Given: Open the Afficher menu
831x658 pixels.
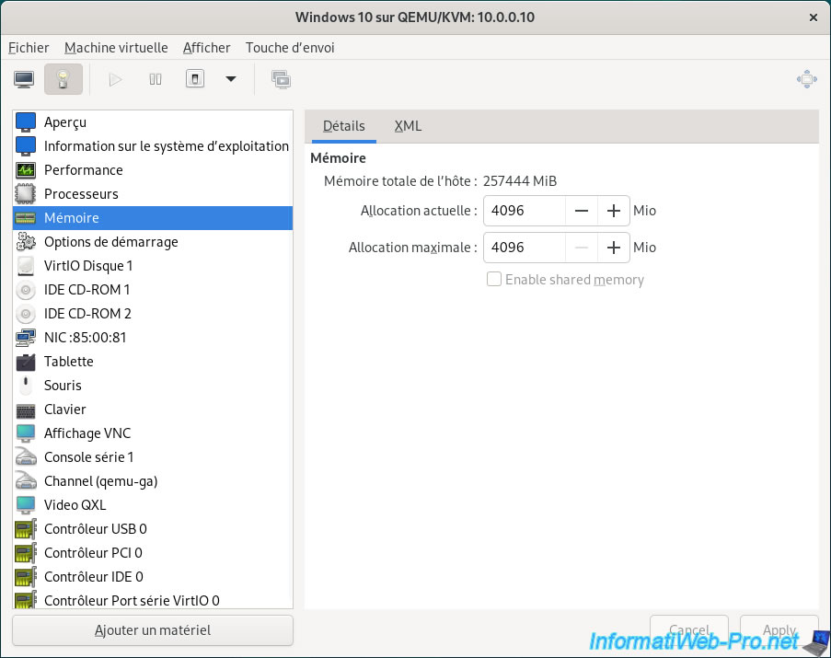Looking at the screenshot, I should tap(207, 48).
